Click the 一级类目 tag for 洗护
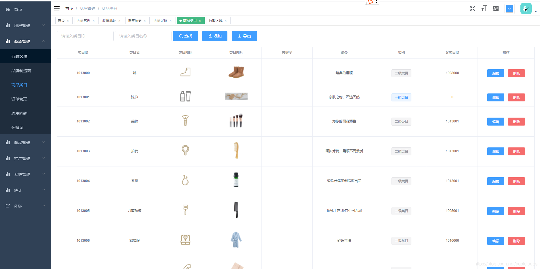Image resolution: width=540 pixels, height=269 pixels. click(x=401, y=97)
